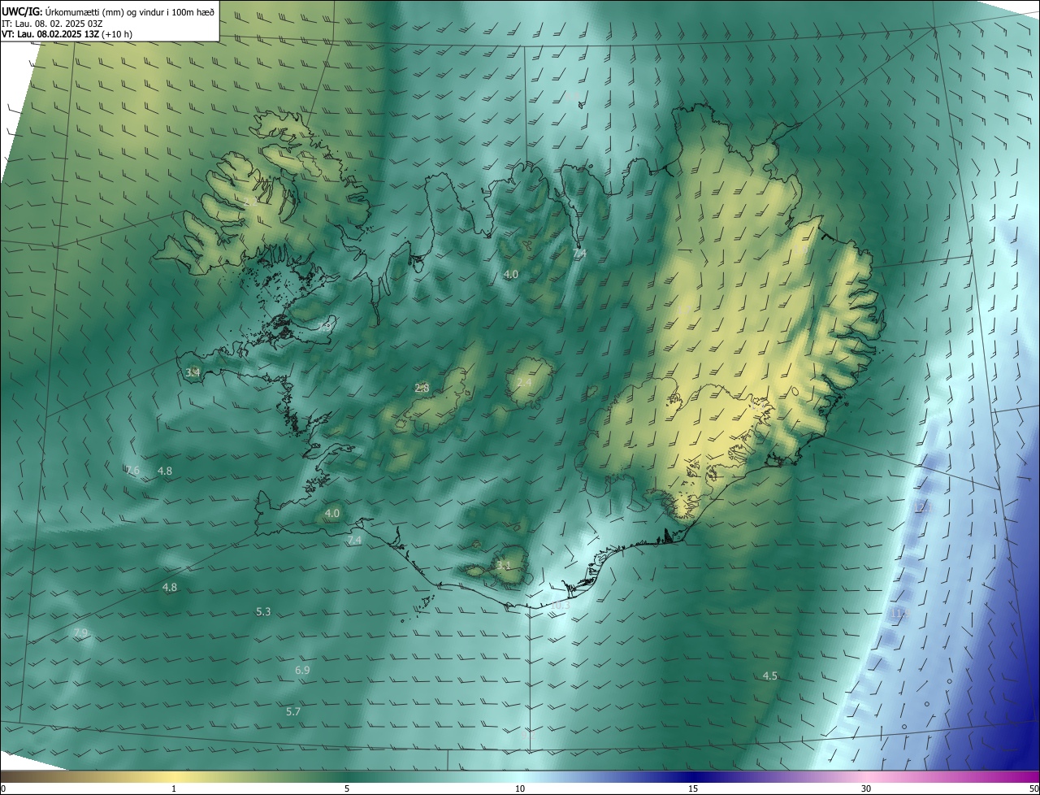Image resolution: width=1040 pixels, height=795 pixels.
Task: Click the '10.3' value label on the map
Action: click(x=561, y=605)
